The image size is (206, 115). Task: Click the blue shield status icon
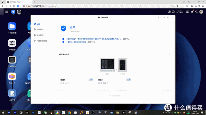[63, 28]
